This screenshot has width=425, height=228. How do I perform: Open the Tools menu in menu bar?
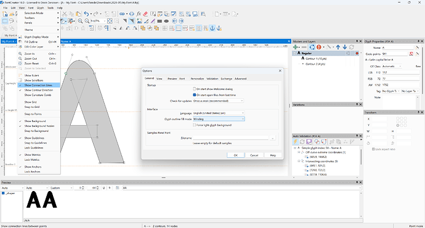[51, 8]
